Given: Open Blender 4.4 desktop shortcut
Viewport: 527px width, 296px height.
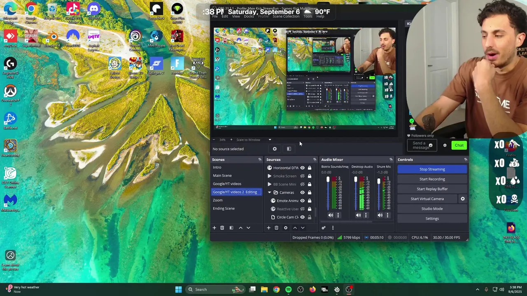Looking at the screenshot, I should [x=52, y=39].
